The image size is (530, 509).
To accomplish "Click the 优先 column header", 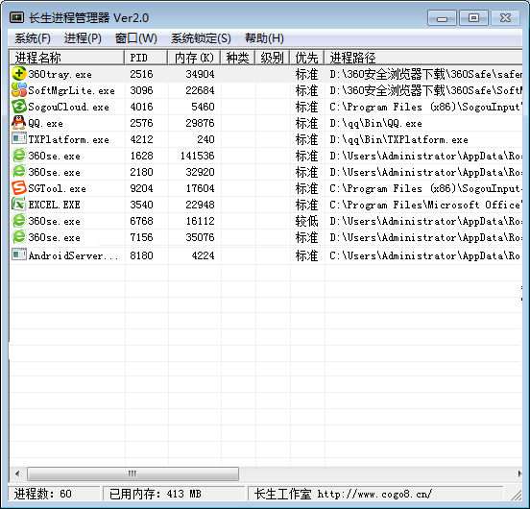I will coord(307,58).
